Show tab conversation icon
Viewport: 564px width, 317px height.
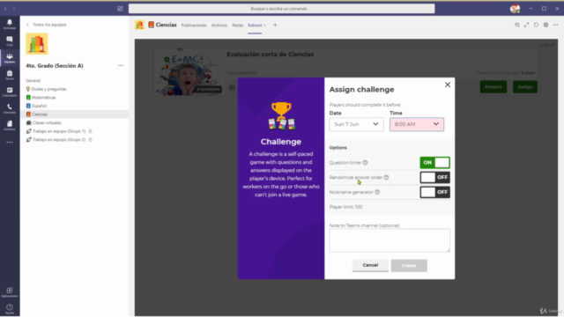click(x=517, y=25)
